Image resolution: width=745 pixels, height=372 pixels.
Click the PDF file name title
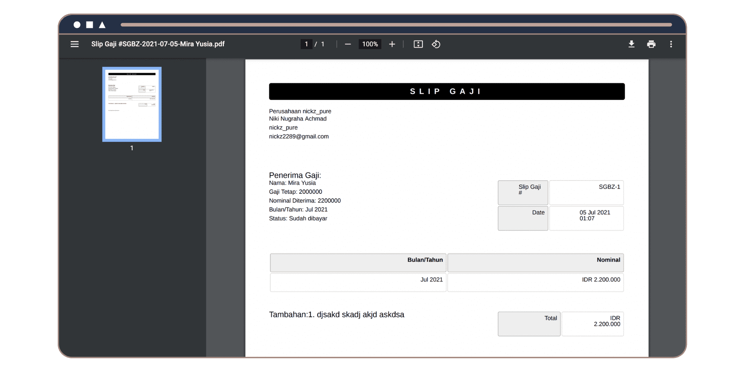pos(158,44)
